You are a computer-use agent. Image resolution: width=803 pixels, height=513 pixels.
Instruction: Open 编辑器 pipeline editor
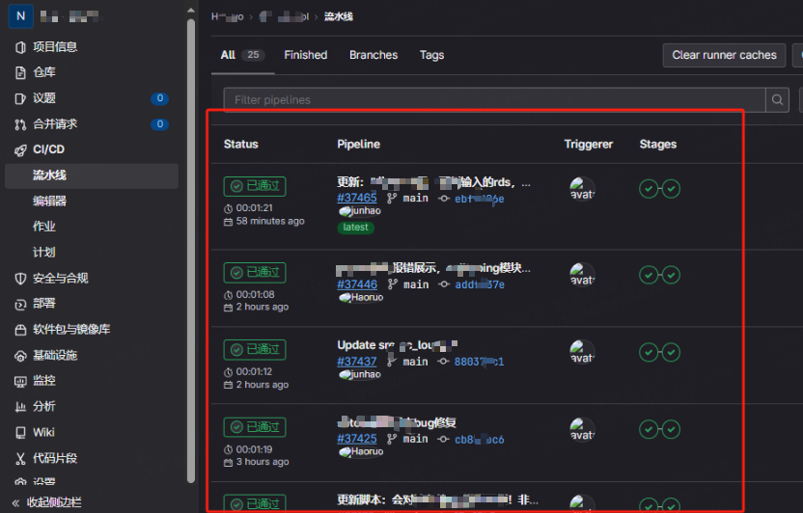tap(49, 201)
